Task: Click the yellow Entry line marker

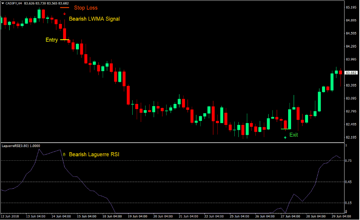Action: pyautogui.click(x=64, y=39)
